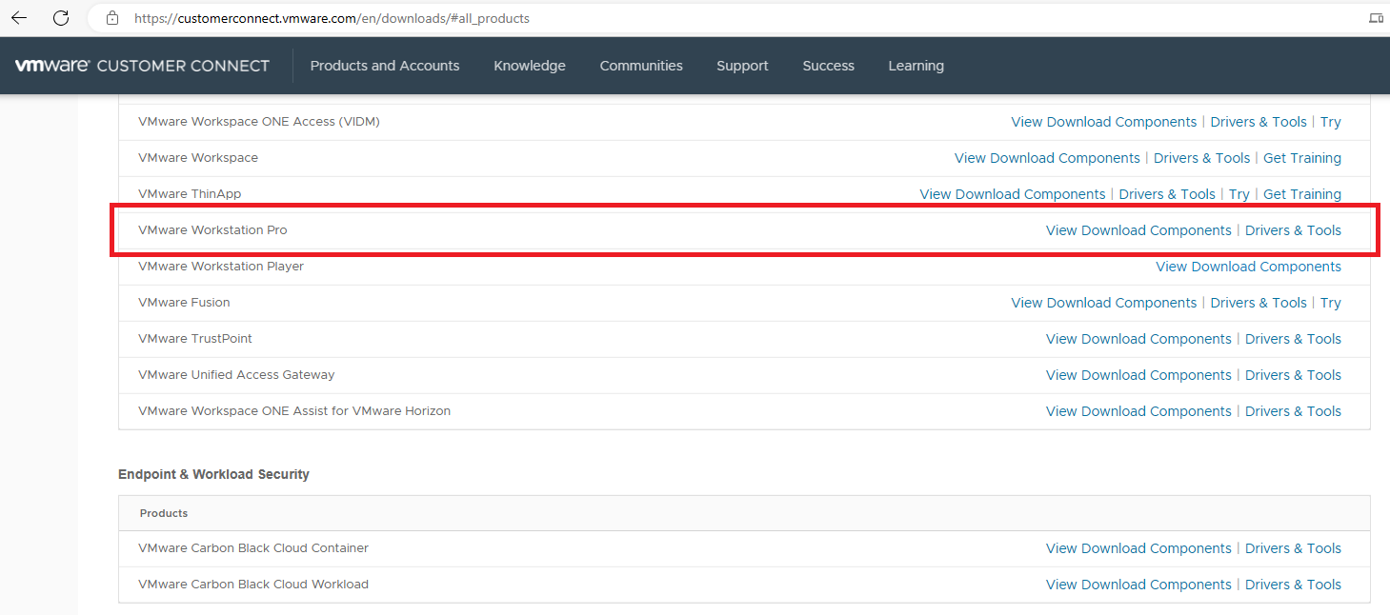The image size is (1390, 615).
Task: Focus the browser address bar URL
Action: point(332,18)
